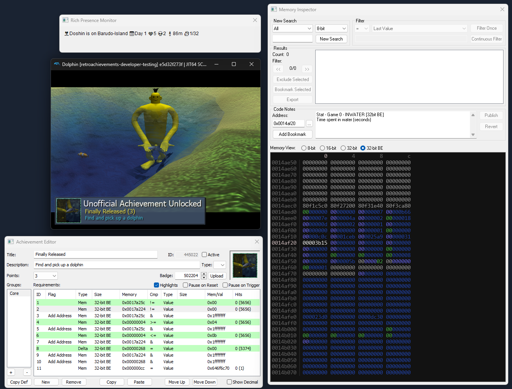
Task: Click the New Search button
Action: pos(331,39)
